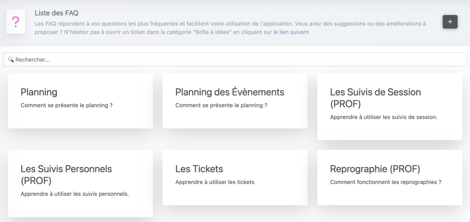
Task: Click the pink question mark FAQ icon
Action: click(x=16, y=22)
